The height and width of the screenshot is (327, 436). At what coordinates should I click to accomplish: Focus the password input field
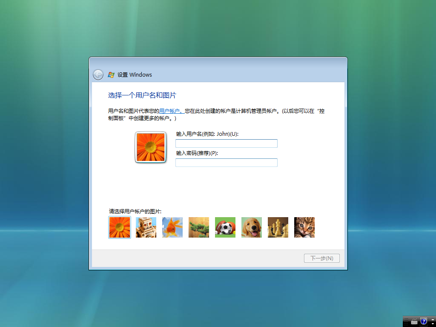pos(227,163)
